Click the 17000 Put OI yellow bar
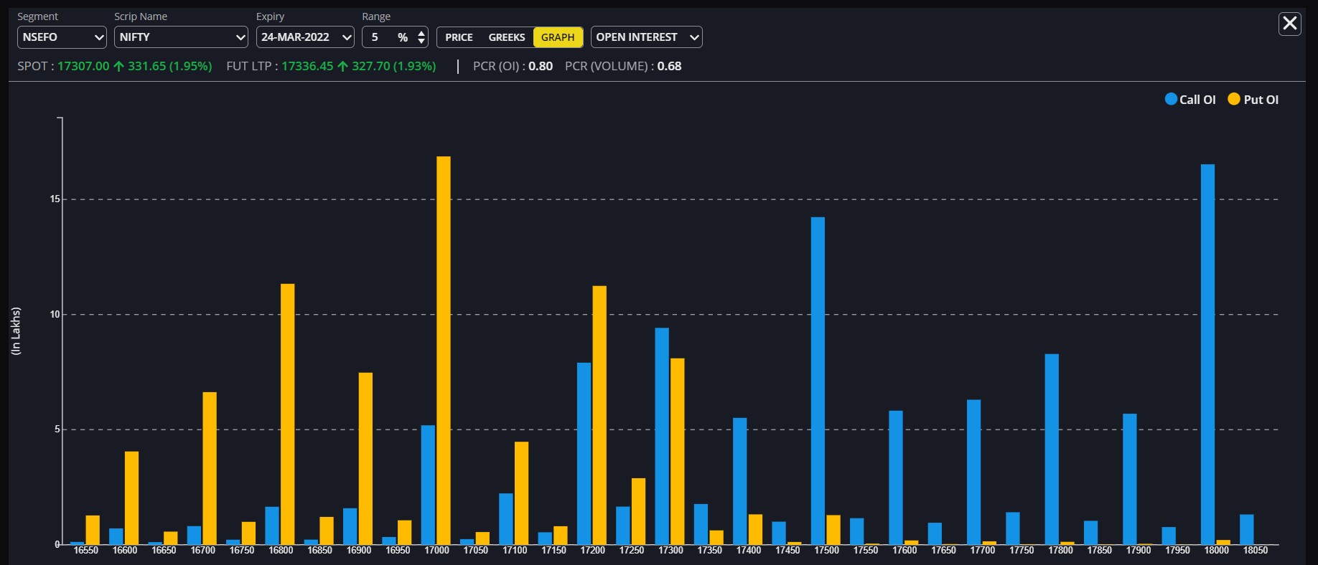Image resolution: width=1318 pixels, height=565 pixels. [x=444, y=351]
